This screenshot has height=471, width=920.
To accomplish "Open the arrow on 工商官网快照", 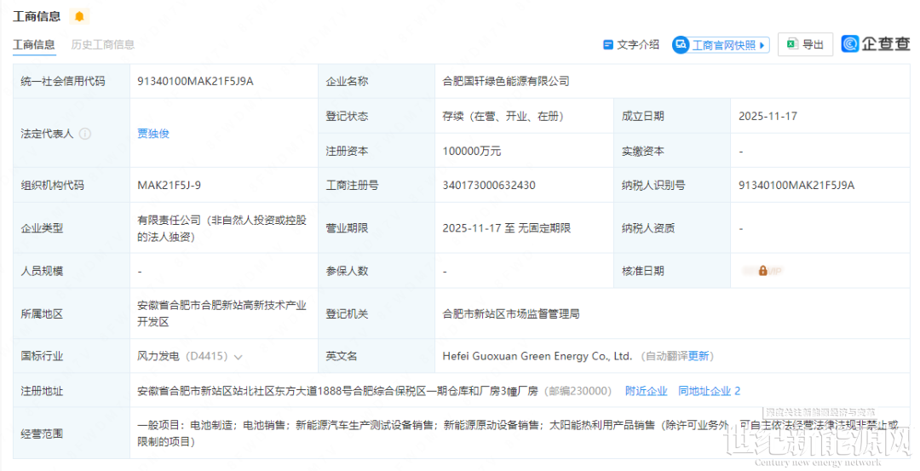I will (x=762, y=45).
